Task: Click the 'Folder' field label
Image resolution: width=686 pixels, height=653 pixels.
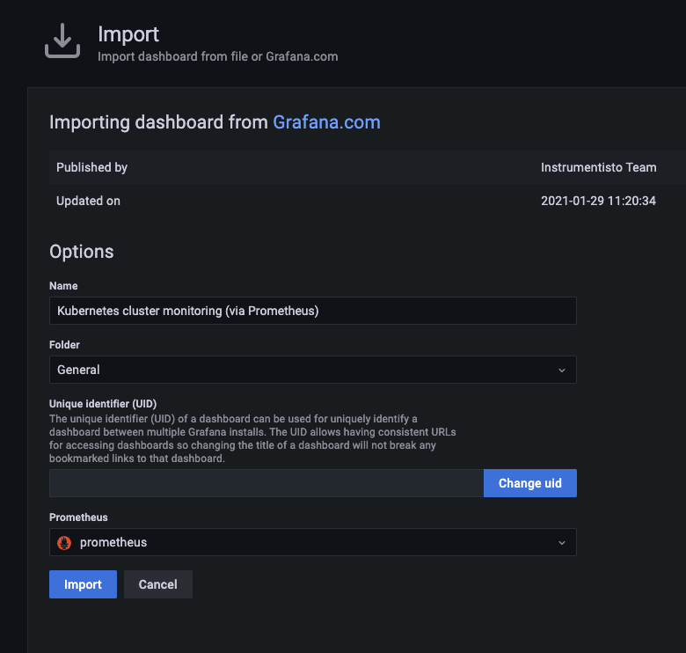Action: tap(64, 345)
